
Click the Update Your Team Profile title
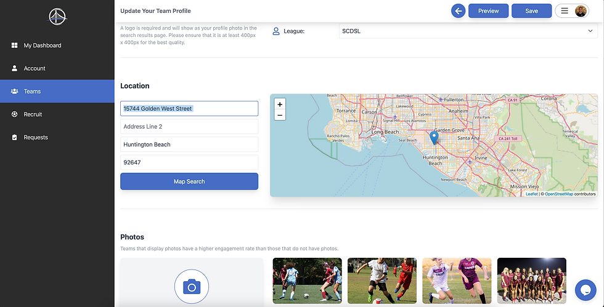pyautogui.click(x=155, y=11)
